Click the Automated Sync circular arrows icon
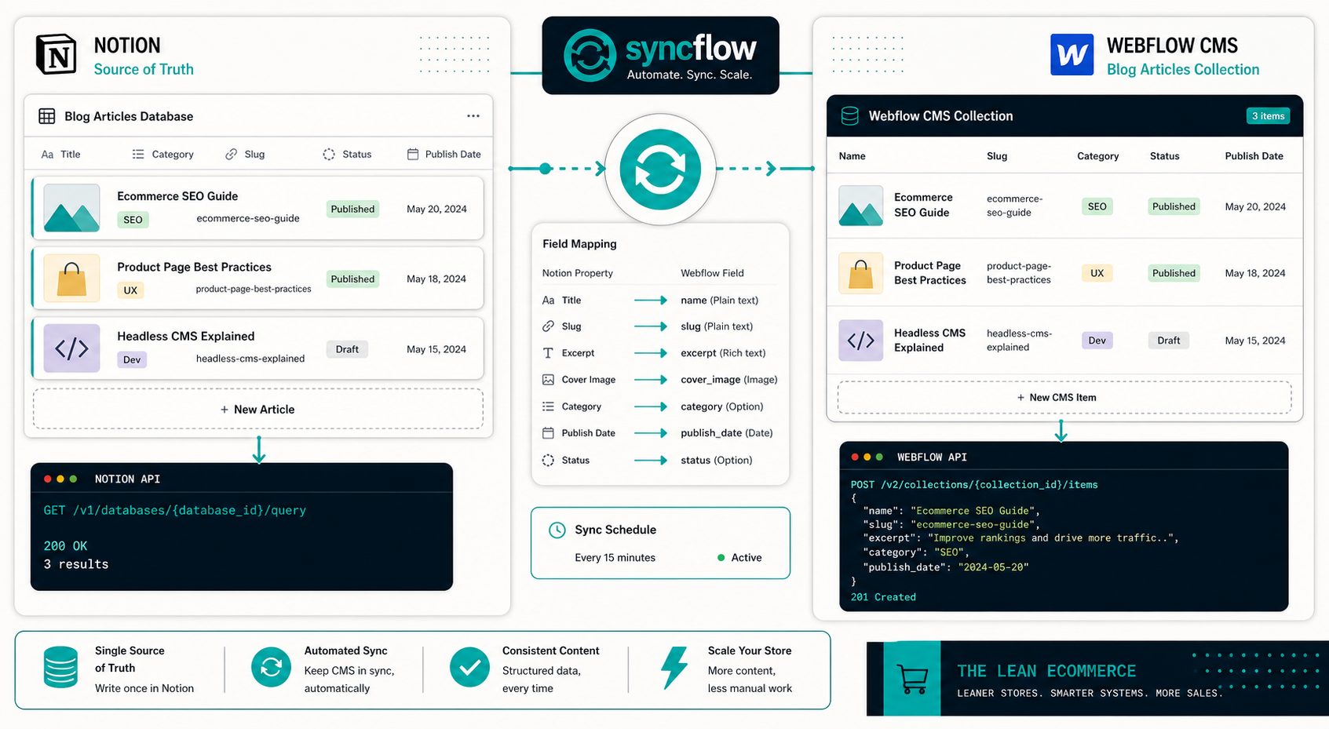 click(271, 668)
